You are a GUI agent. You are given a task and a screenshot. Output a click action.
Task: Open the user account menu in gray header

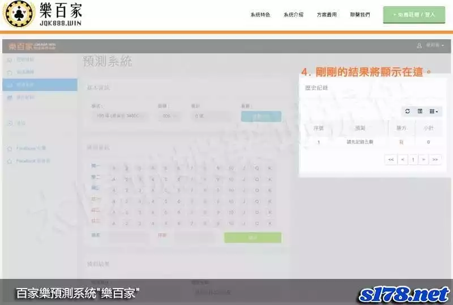(434, 45)
